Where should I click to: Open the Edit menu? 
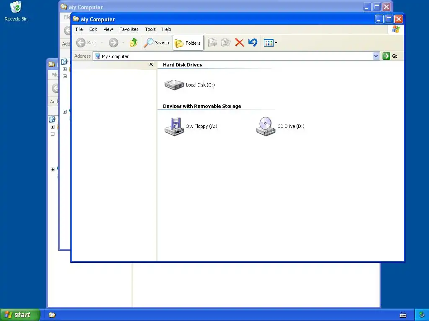[93, 29]
